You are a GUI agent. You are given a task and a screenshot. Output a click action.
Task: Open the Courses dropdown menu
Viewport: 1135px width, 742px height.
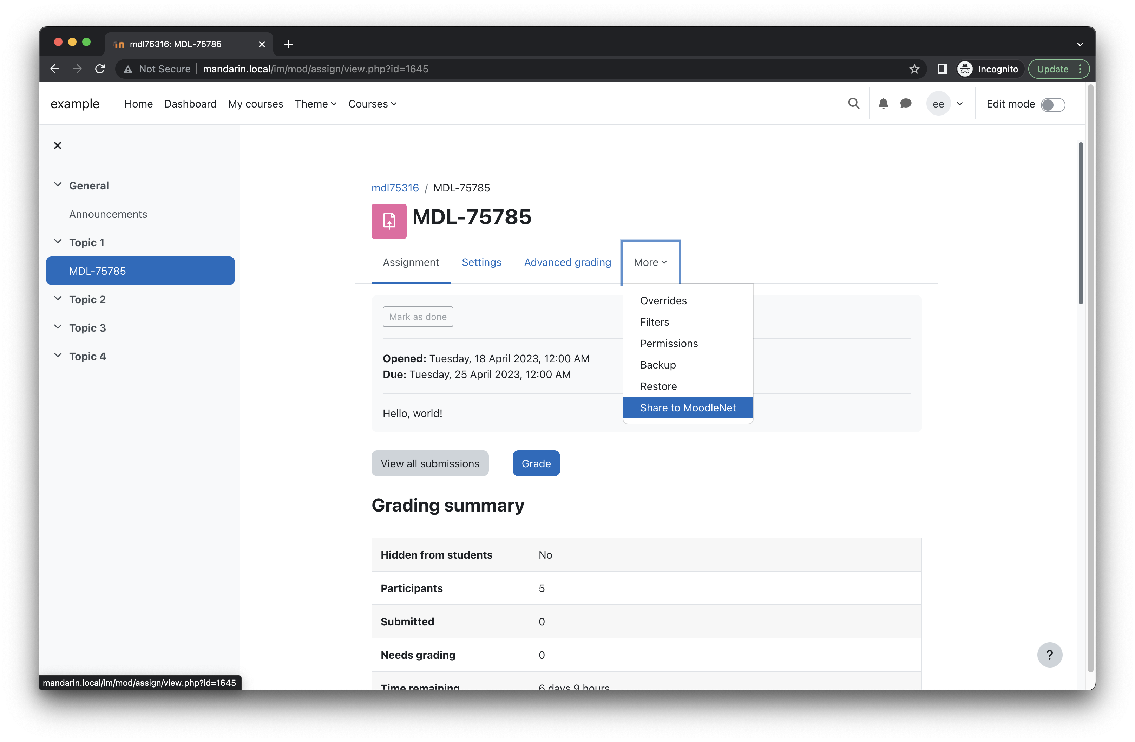(x=372, y=104)
